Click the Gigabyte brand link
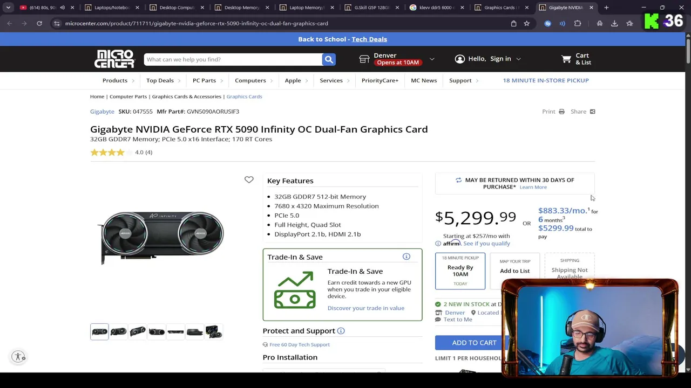Screen dimensions: 691x388 pos(102,112)
